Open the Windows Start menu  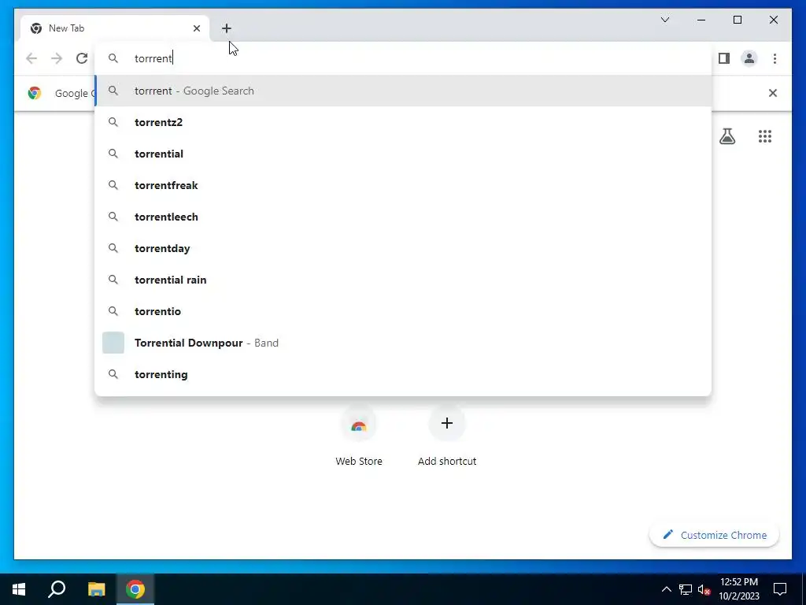point(19,589)
